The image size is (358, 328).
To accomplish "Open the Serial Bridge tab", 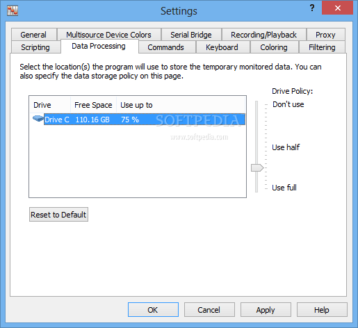I will [191, 35].
